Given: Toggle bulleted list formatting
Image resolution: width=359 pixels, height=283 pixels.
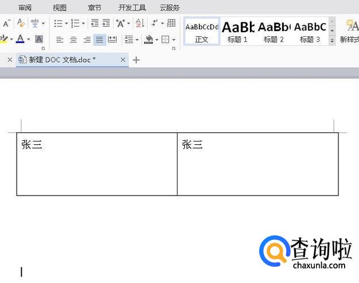Looking at the screenshot, I should coord(58,23).
